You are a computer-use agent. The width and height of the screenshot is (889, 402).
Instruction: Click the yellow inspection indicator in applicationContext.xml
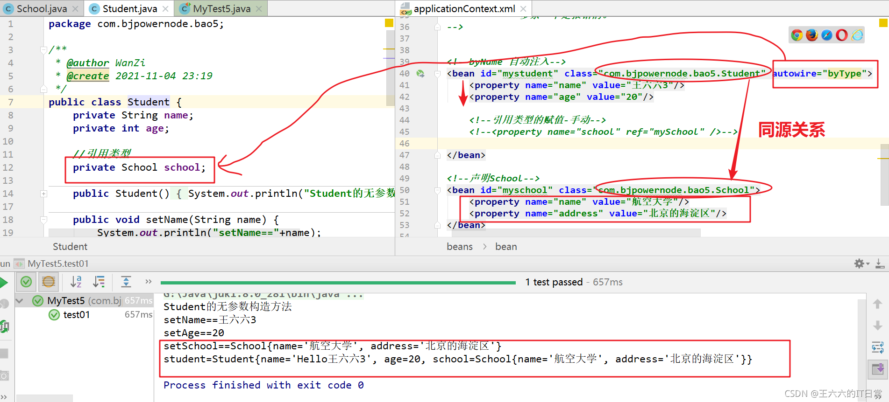[883, 23]
